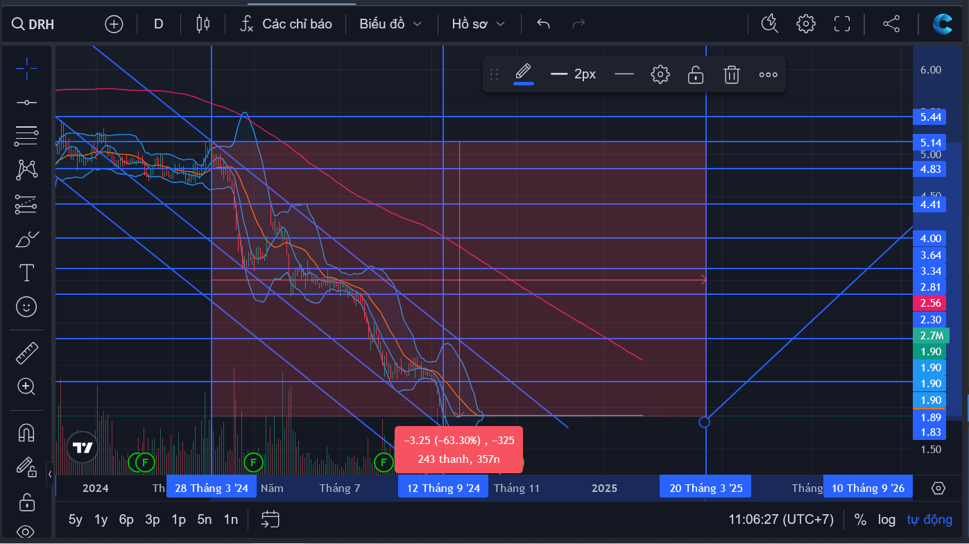This screenshot has width=969, height=544.
Task: Toggle log scale
Action: coord(886,519)
